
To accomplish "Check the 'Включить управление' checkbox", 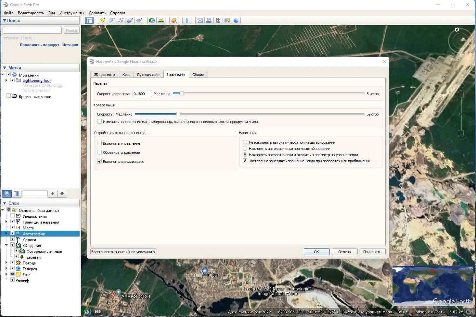I will point(99,143).
